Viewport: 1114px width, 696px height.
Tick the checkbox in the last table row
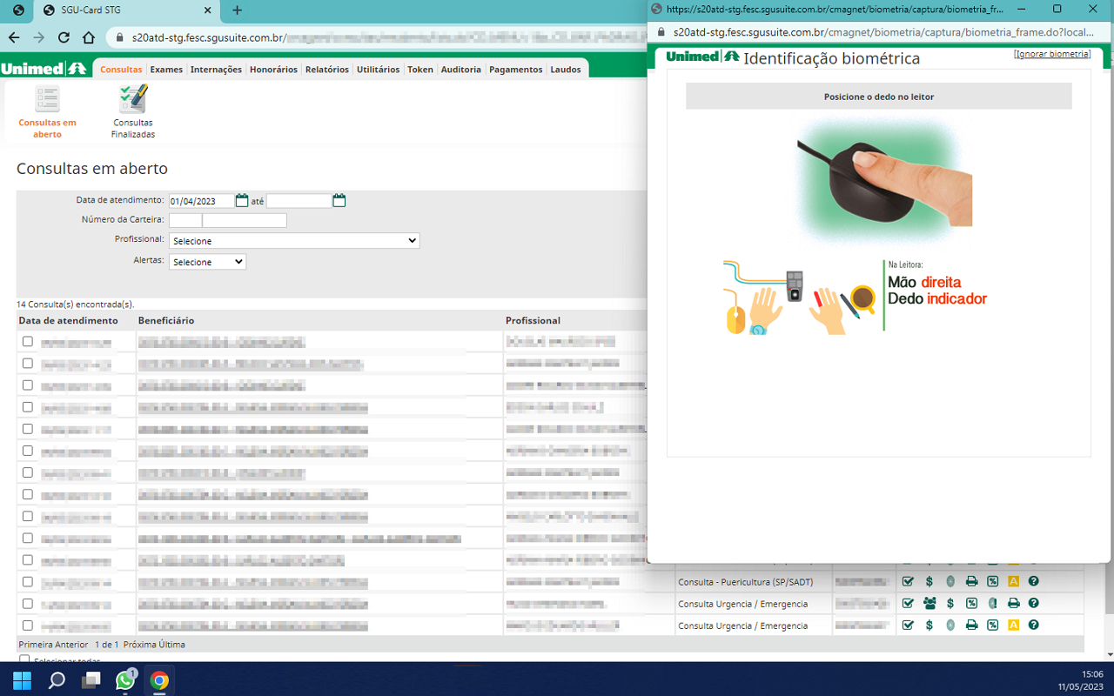pyautogui.click(x=28, y=626)
